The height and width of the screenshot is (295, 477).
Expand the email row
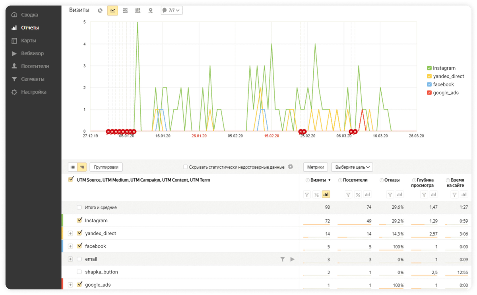70,259
